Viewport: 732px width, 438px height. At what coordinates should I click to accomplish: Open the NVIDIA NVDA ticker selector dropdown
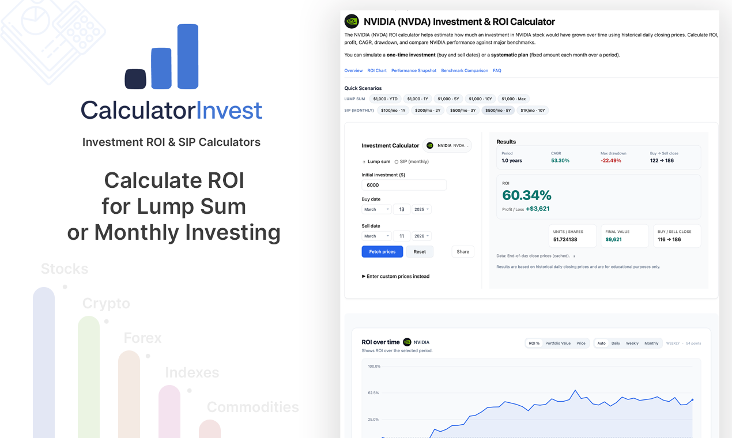click(447, 145)
